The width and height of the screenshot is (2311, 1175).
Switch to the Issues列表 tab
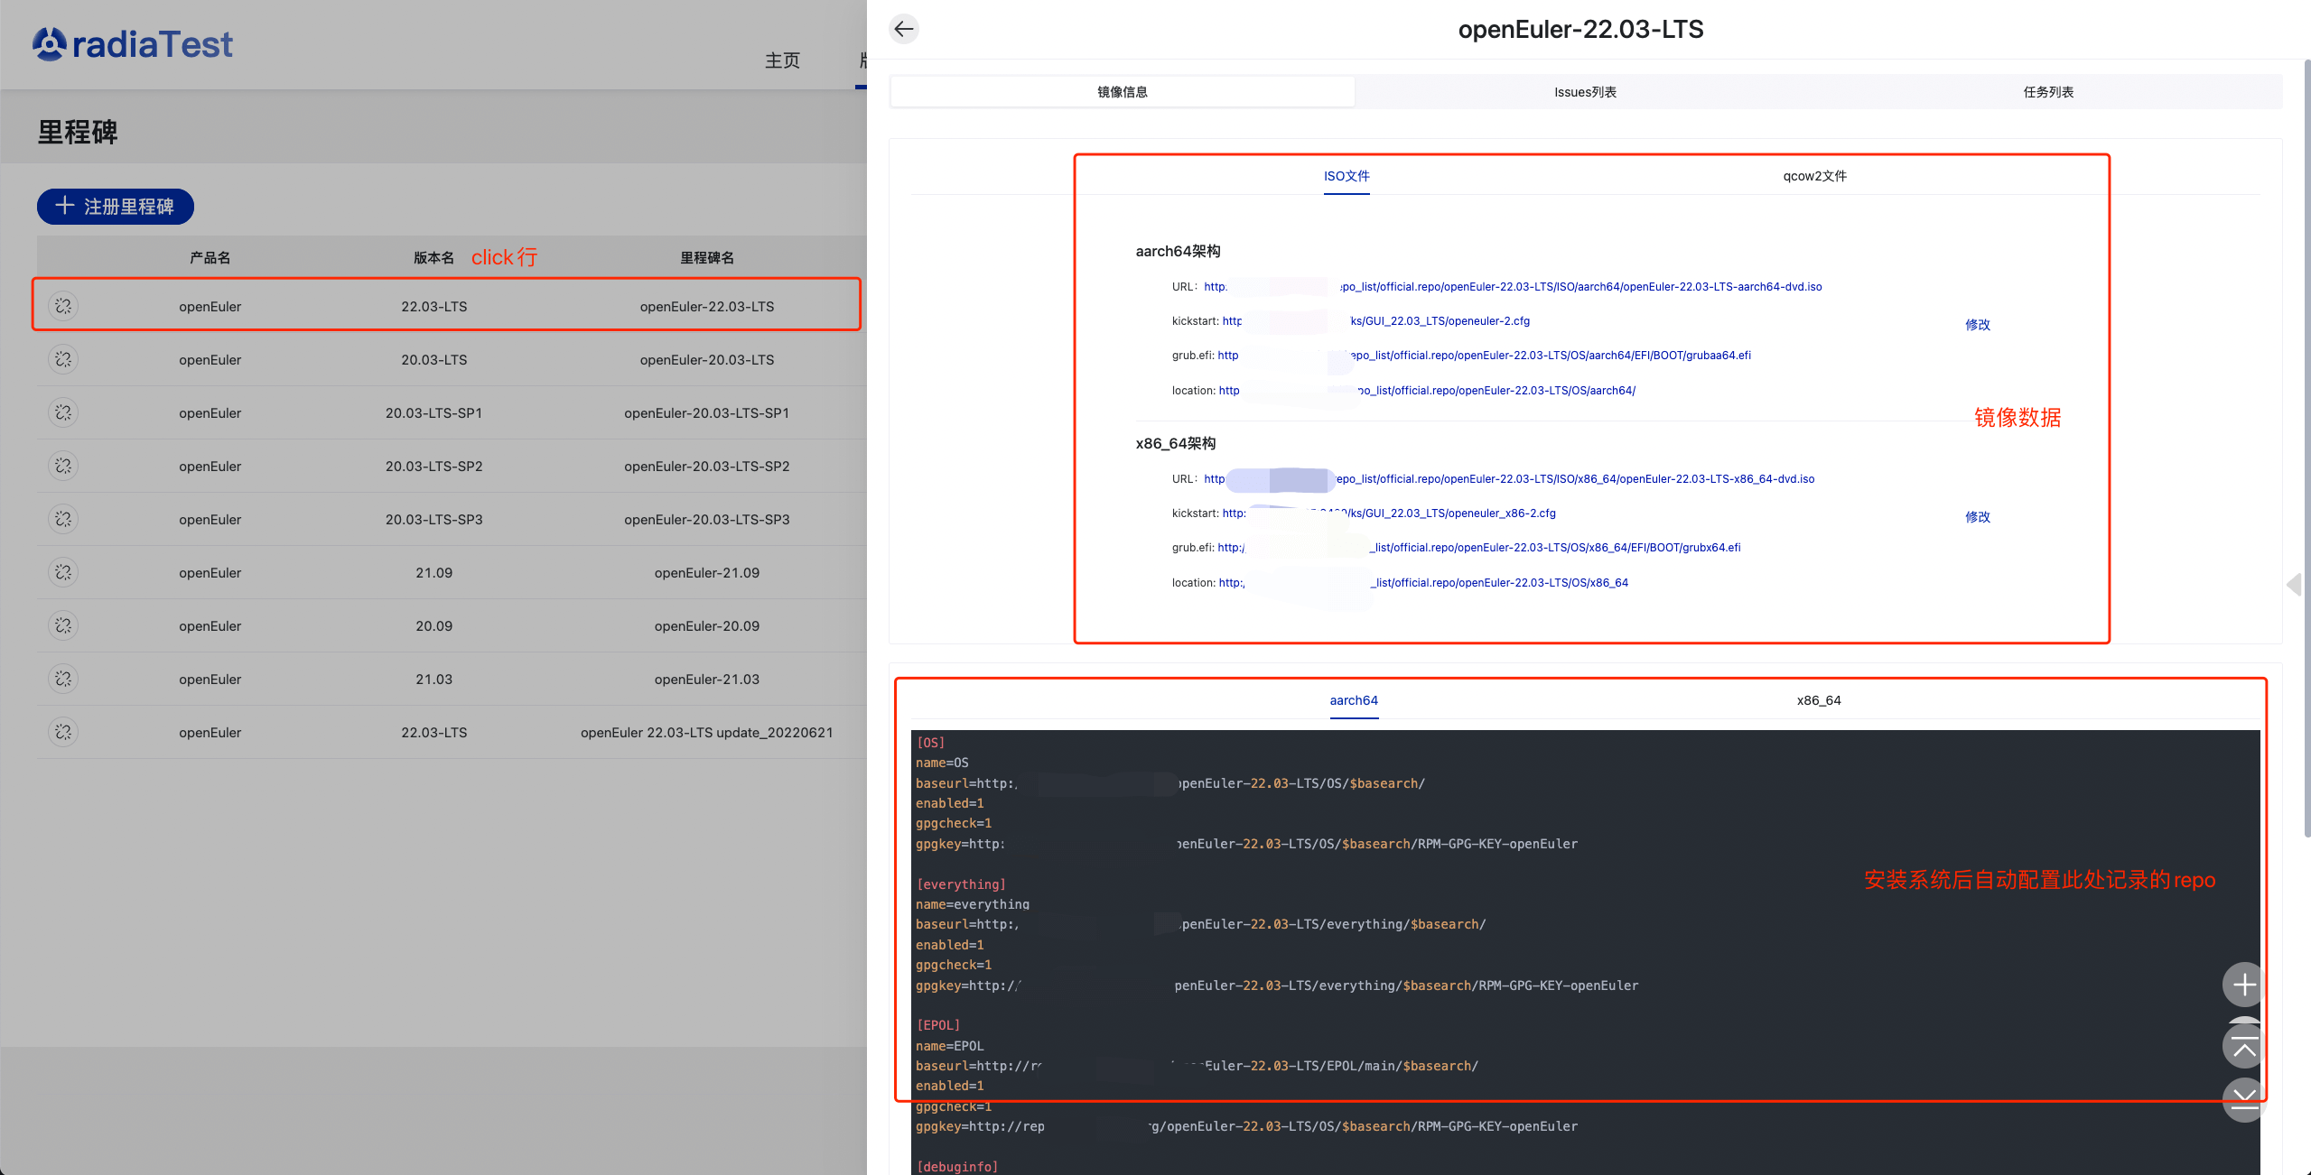coord(1585,92)
